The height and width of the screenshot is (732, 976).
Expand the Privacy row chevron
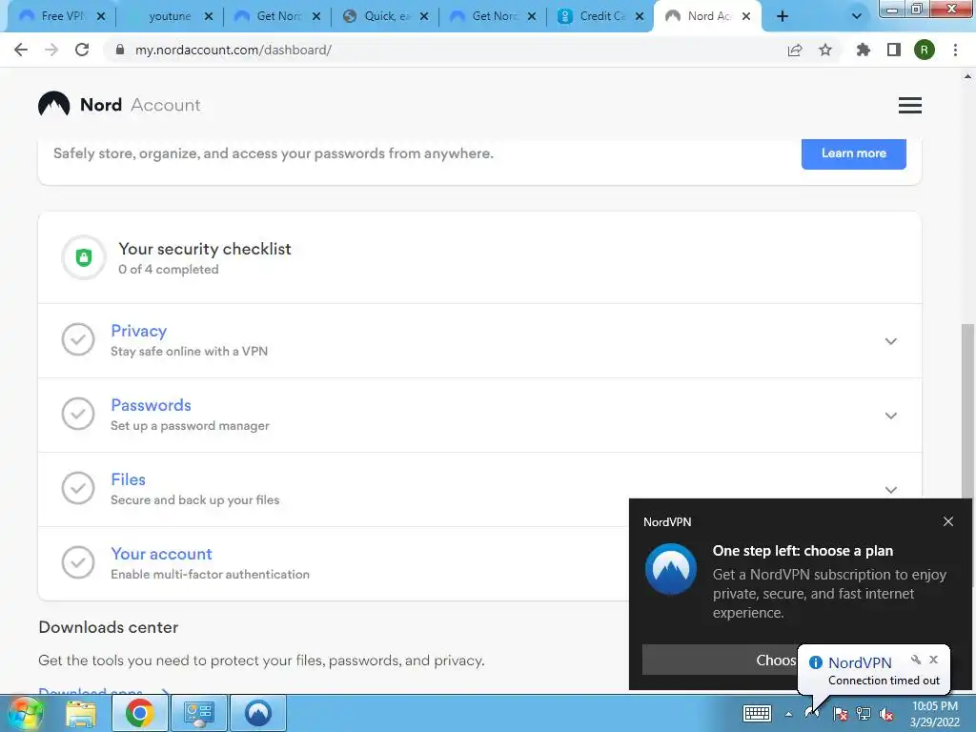(891, 341)
